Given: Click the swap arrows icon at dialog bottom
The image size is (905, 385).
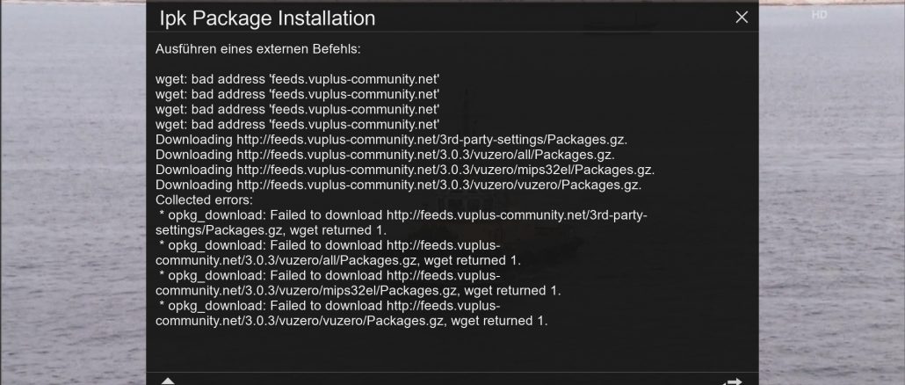Looking at the screenshot, I should (732, 381).
